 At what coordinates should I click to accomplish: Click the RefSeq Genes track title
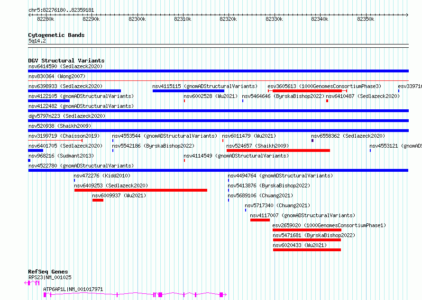click(48, 272)
